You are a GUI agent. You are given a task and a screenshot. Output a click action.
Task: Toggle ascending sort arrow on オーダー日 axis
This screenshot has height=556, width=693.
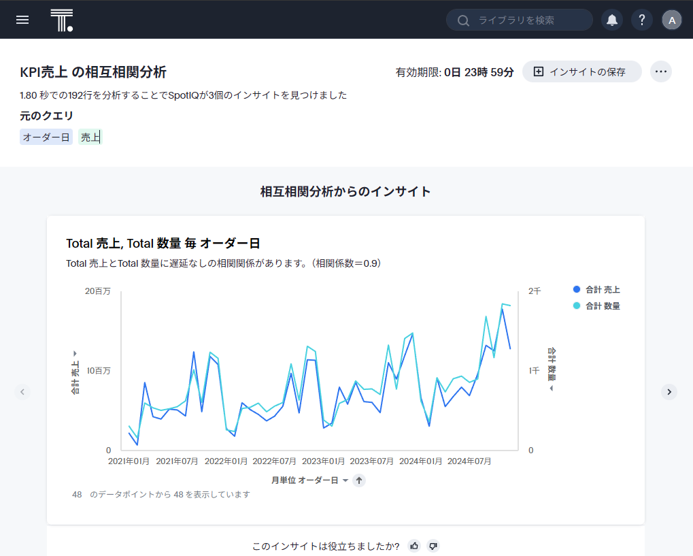tap(359, 480)
